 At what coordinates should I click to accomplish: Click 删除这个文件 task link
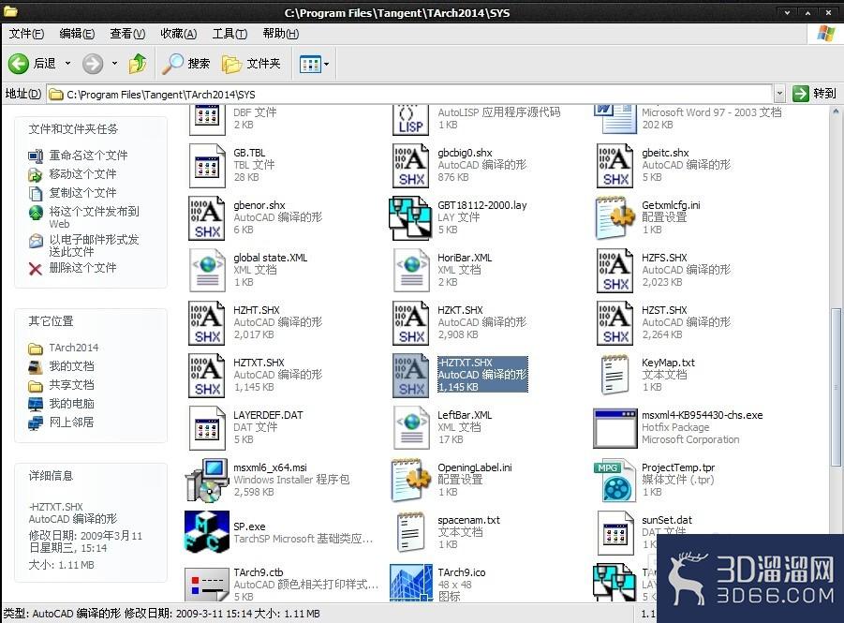pos(82,268)
